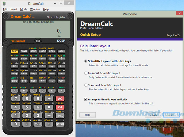This screenshot has width=184, height=137.
Task: Open the Mode menu
Action: [24, 9]
